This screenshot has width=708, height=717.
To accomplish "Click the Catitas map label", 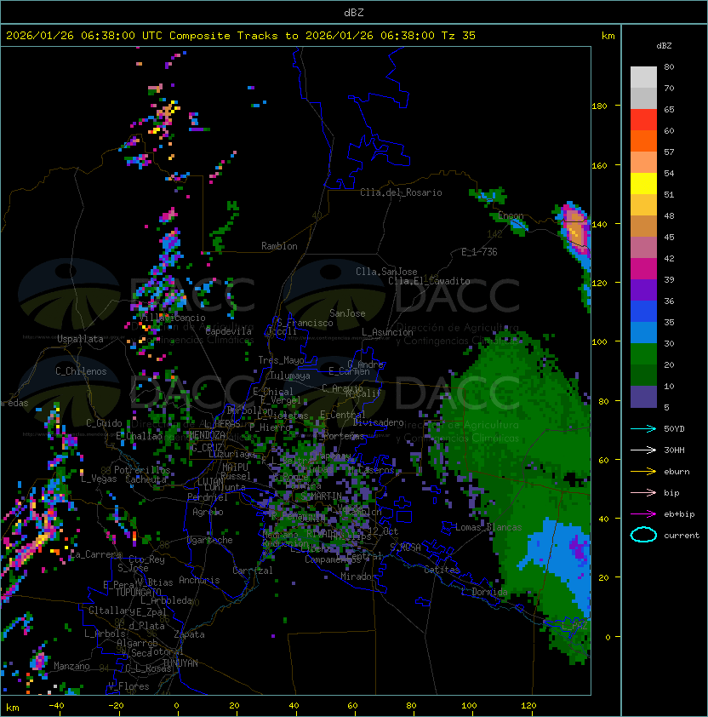I will click(x=442, y=571).
